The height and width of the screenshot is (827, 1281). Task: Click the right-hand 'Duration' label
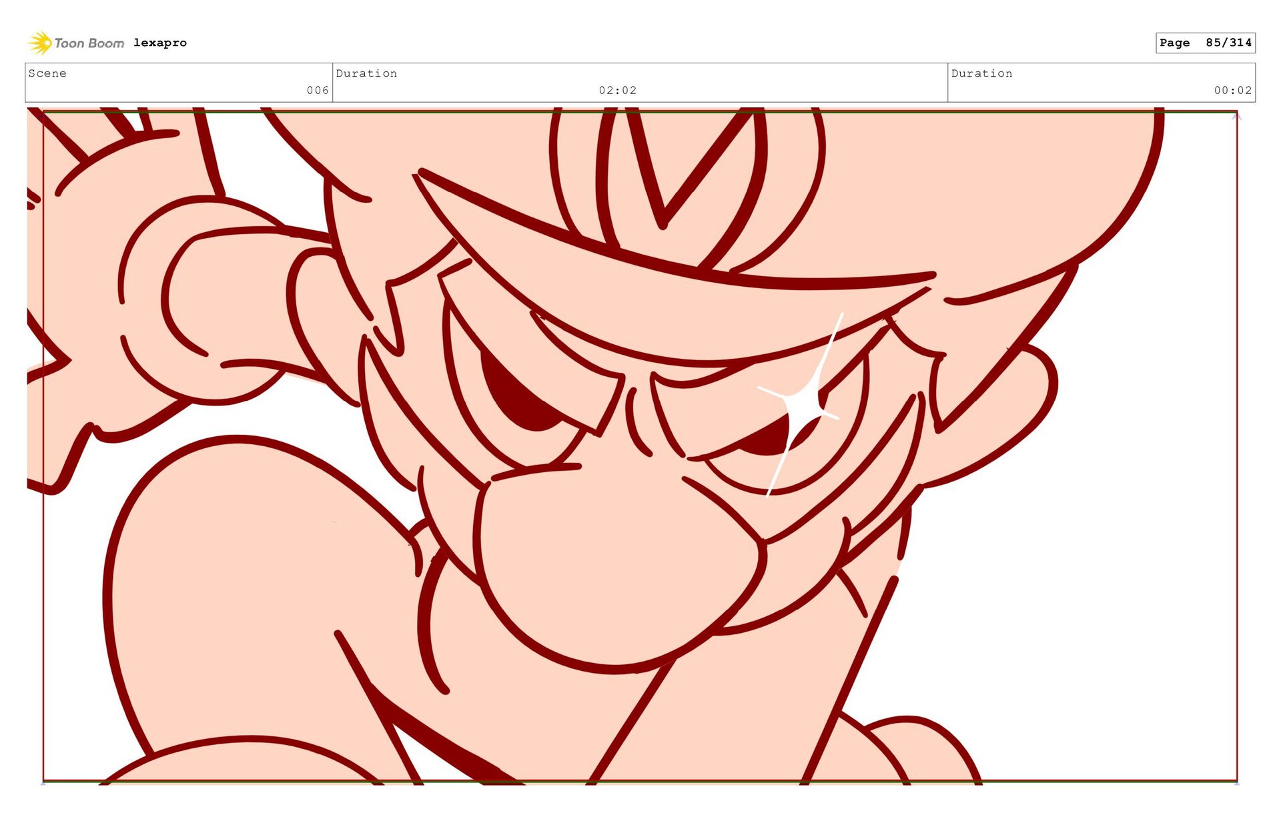[x=981, y=73]
